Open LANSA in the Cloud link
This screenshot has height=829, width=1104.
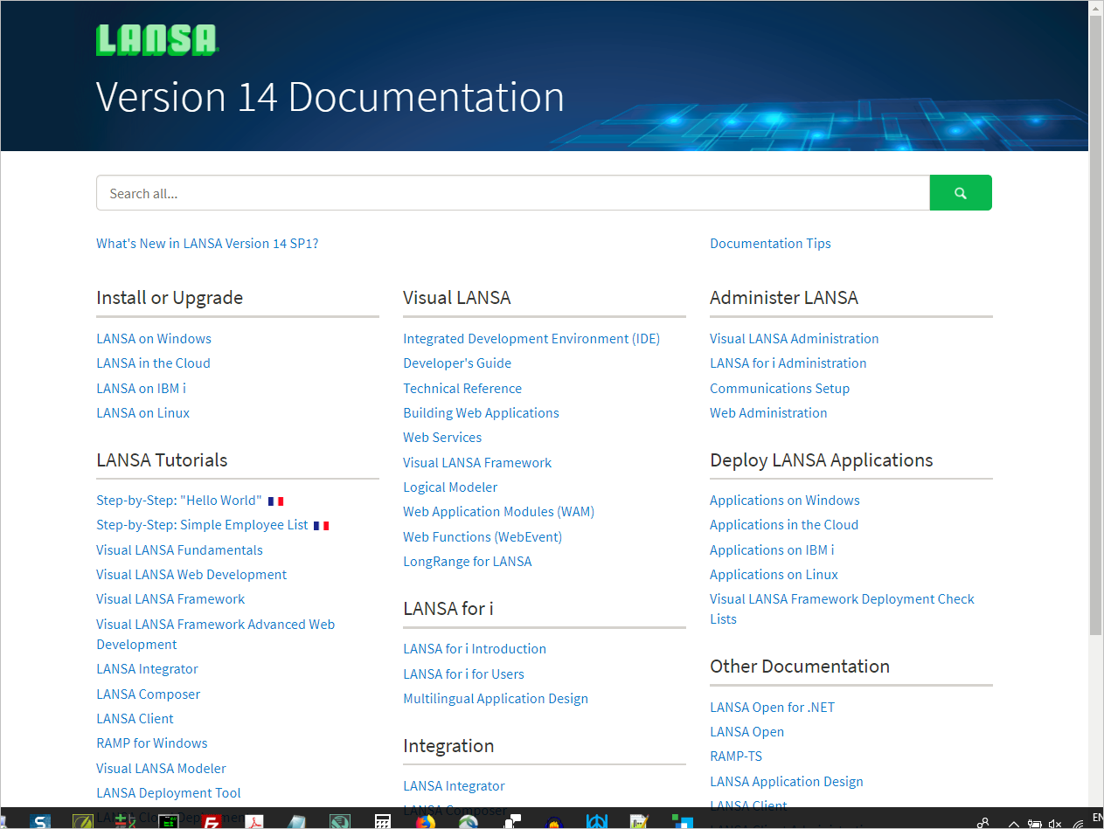(x=153, y=363)
